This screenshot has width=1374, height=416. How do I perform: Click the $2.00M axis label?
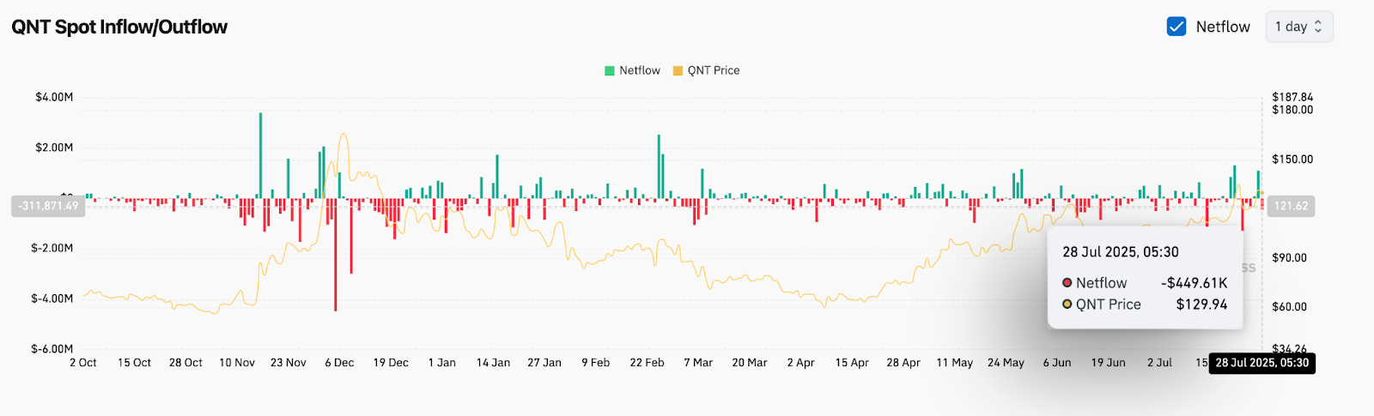54,148
